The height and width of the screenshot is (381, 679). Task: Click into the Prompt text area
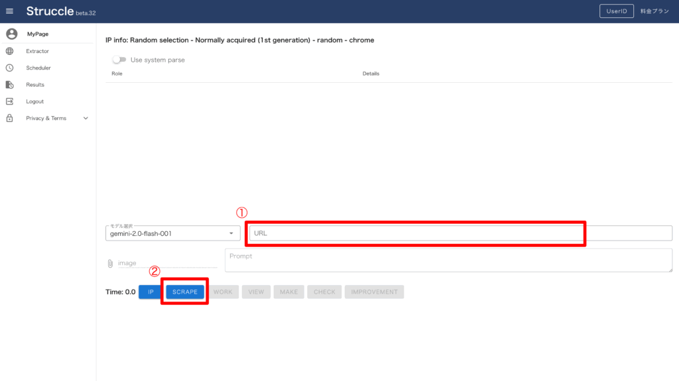[x=448, y=260]
